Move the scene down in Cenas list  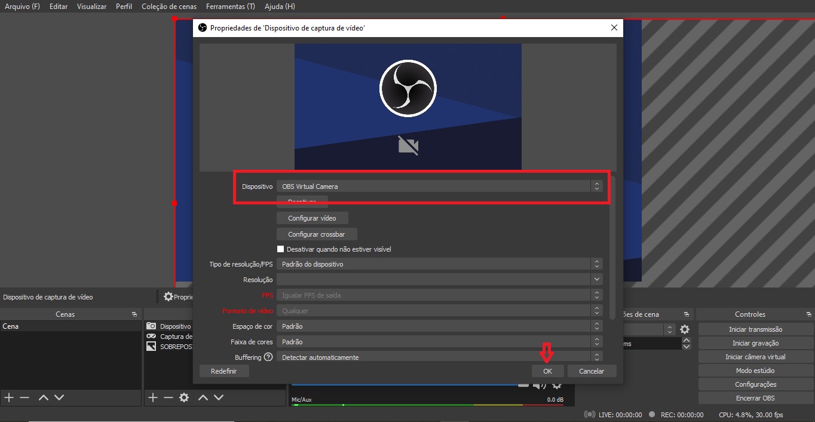pos(59,397)
